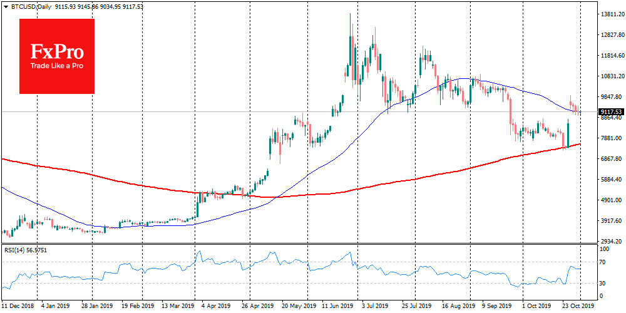Click the FxPro logo

pyautogui.click(x=56, y=56)
